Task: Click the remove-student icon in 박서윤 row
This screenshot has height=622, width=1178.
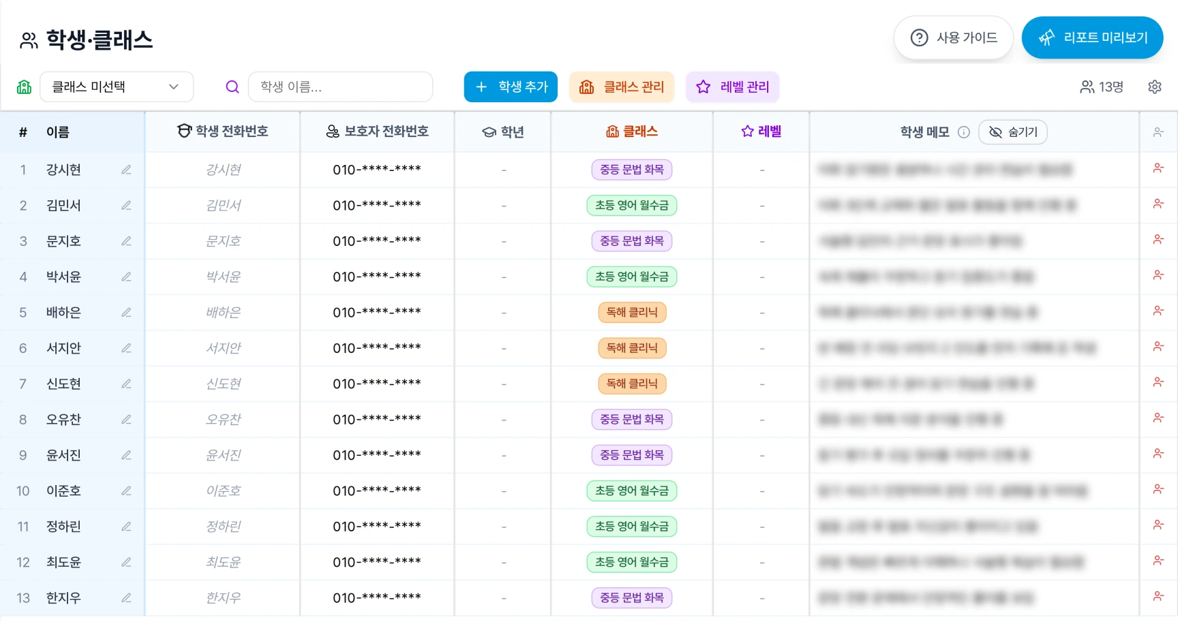Action: coord(1158,275)
